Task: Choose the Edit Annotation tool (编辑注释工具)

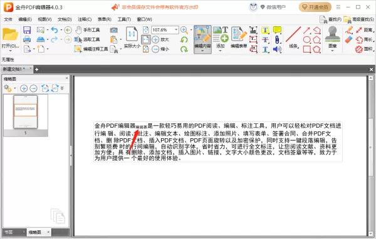Action: [x=91, y=49]
